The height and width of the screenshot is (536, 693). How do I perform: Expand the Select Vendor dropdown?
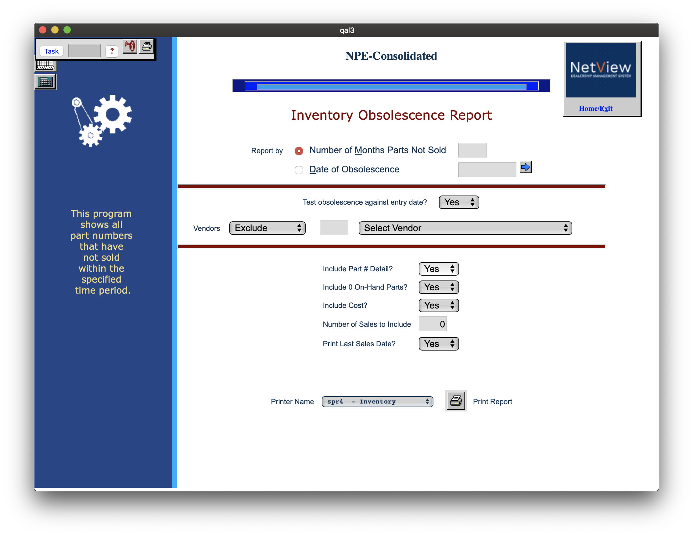(465, 228)
